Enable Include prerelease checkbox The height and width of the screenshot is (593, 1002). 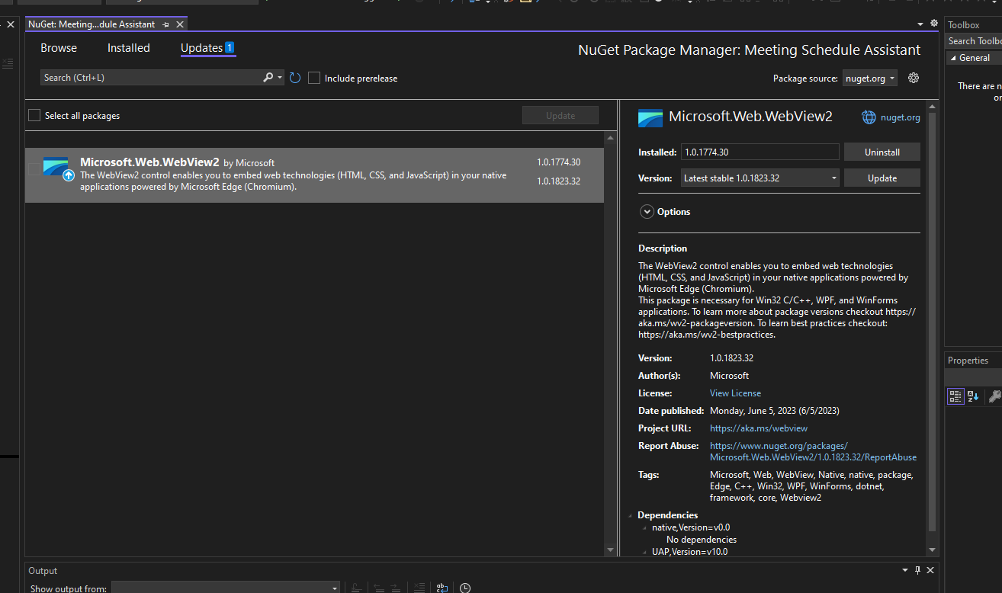(x=314, y=77)
